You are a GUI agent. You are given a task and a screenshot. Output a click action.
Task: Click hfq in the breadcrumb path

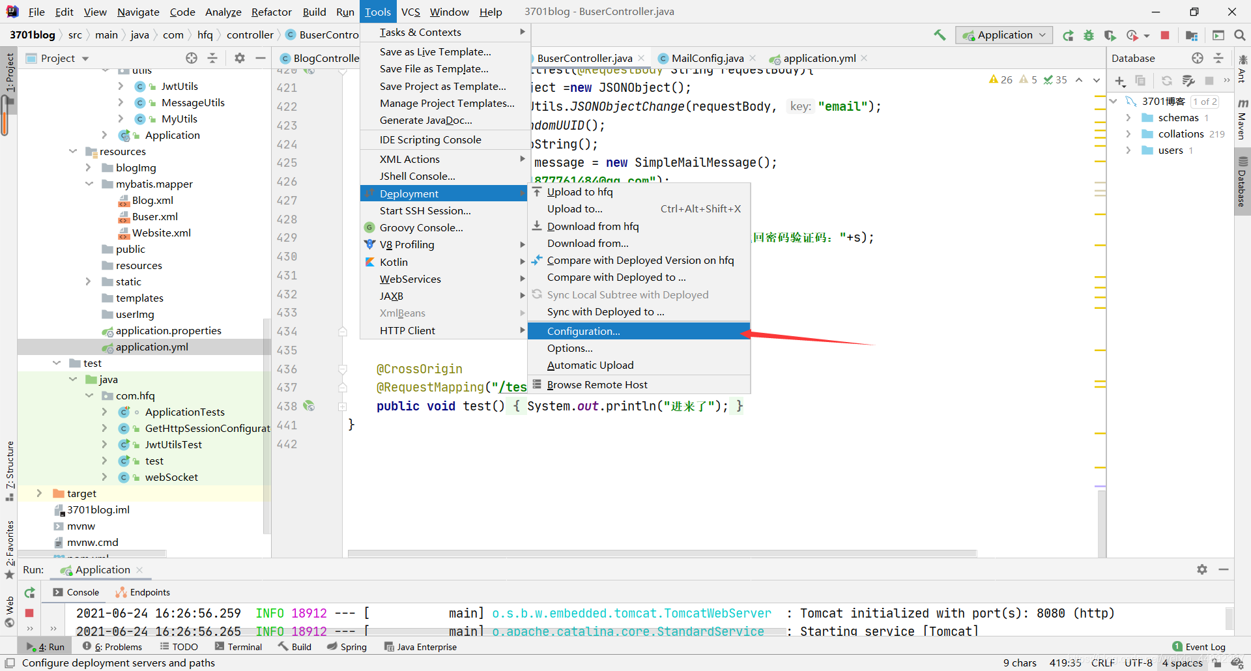pos(205,35)
